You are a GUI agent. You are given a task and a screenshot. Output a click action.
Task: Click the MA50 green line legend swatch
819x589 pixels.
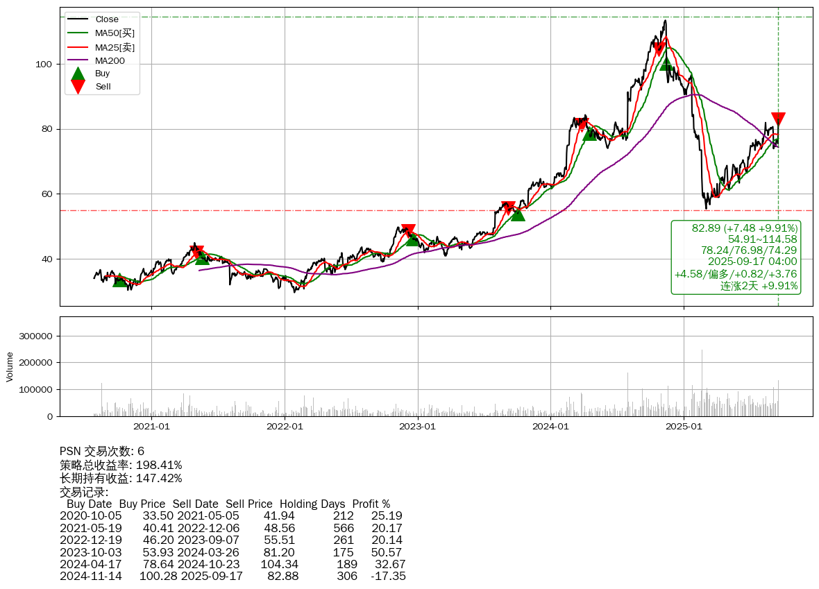pos(78,33)
